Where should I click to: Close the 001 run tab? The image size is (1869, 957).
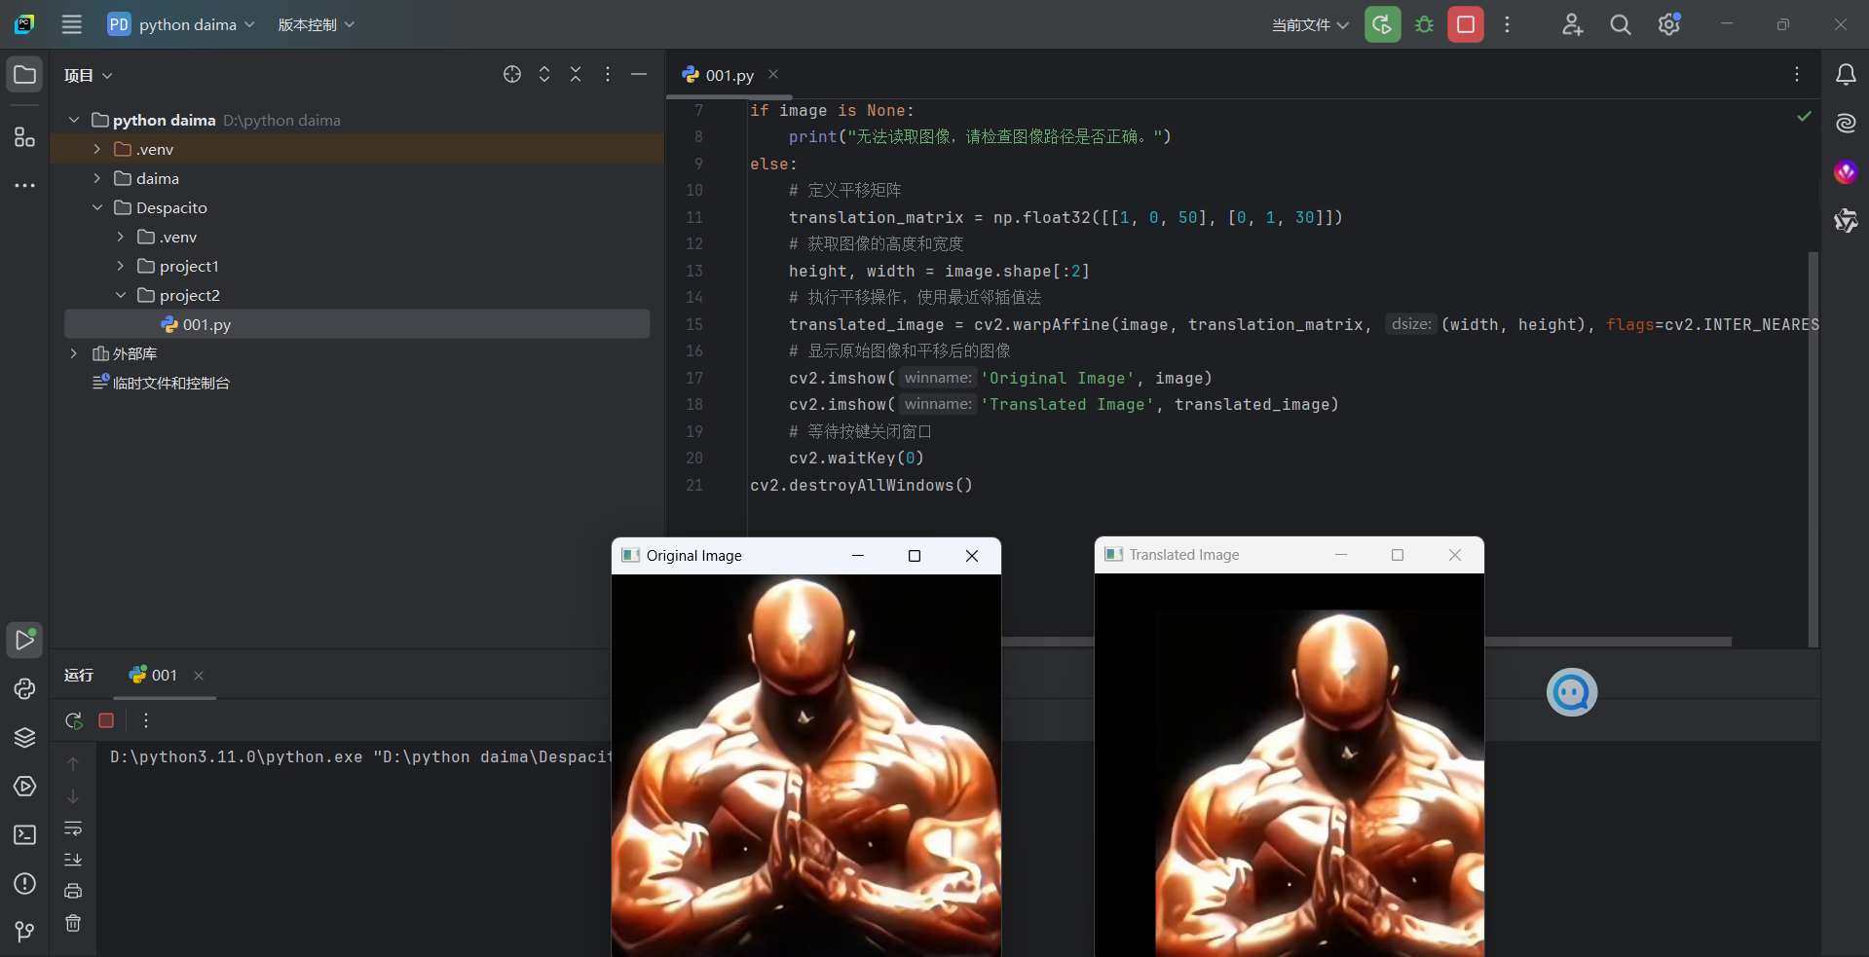click(199, 675)
